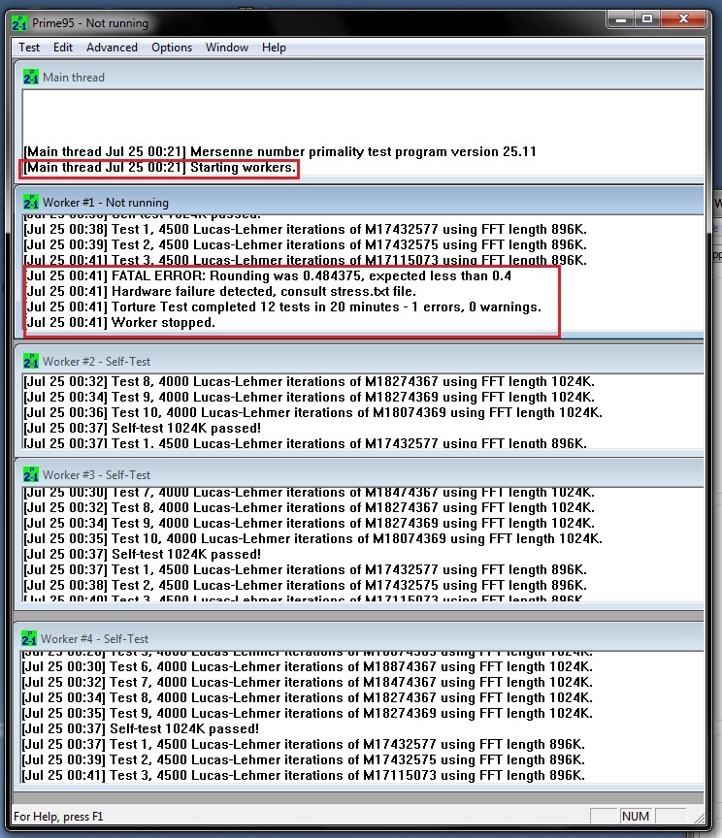Open the Options menu
The image size is (722, 838).
pos(172,47)
